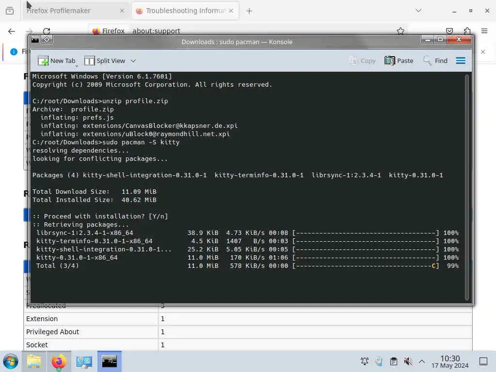The height and width of the screenshot is (372, 496).
Task: Click the show desktop button
Action: (x=483, y=361)
